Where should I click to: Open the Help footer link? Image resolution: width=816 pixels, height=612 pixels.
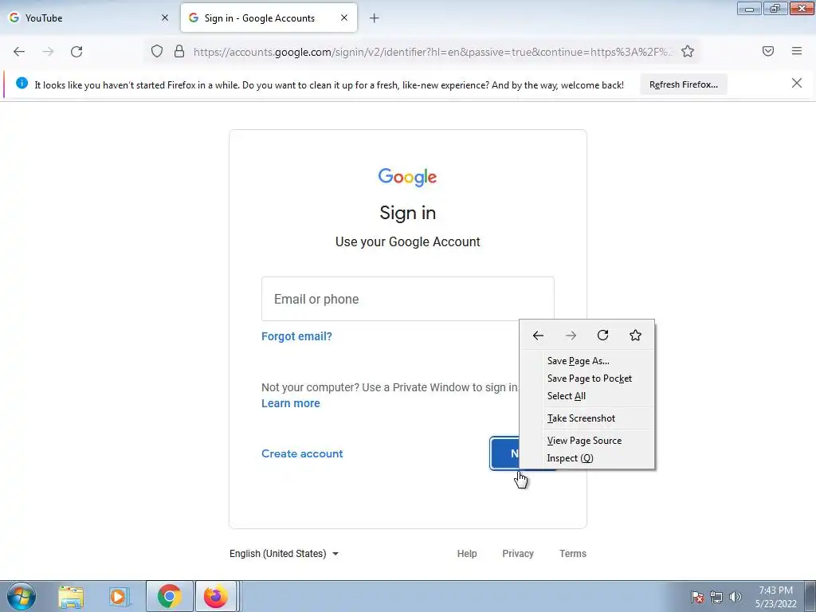467,554
